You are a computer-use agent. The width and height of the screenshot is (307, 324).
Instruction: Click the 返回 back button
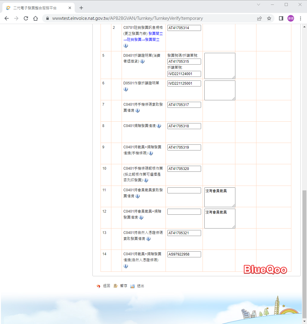103,286
